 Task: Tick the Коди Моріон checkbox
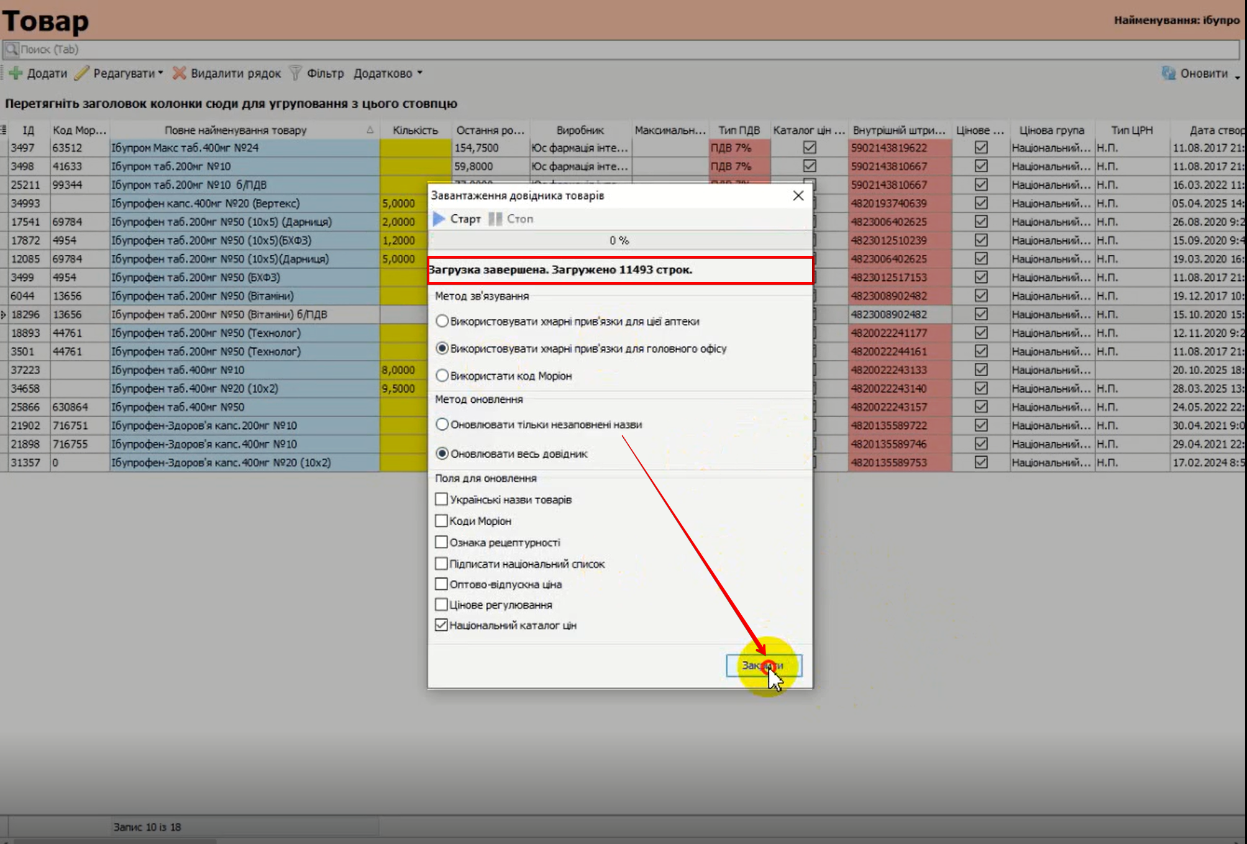coord(441,520)
